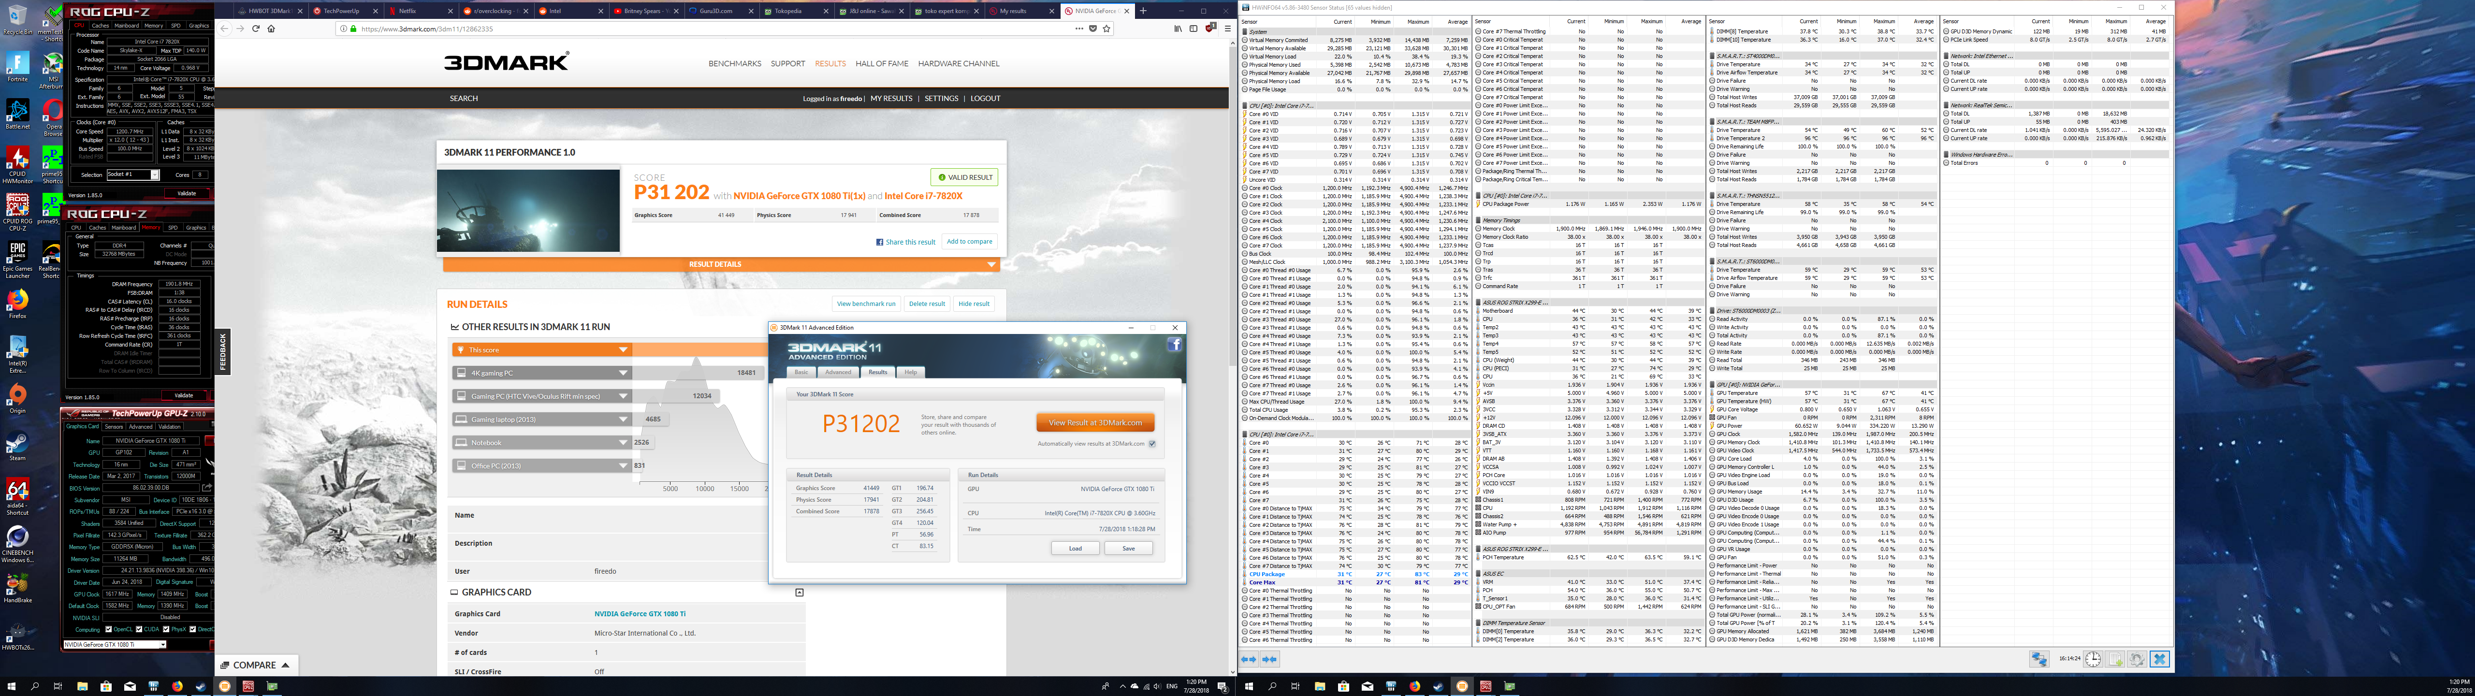
Task: Expand the This score dropdown bar
Action: (543, 350)
